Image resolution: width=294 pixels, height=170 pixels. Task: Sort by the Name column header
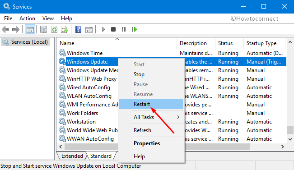[x=117, y=43]
